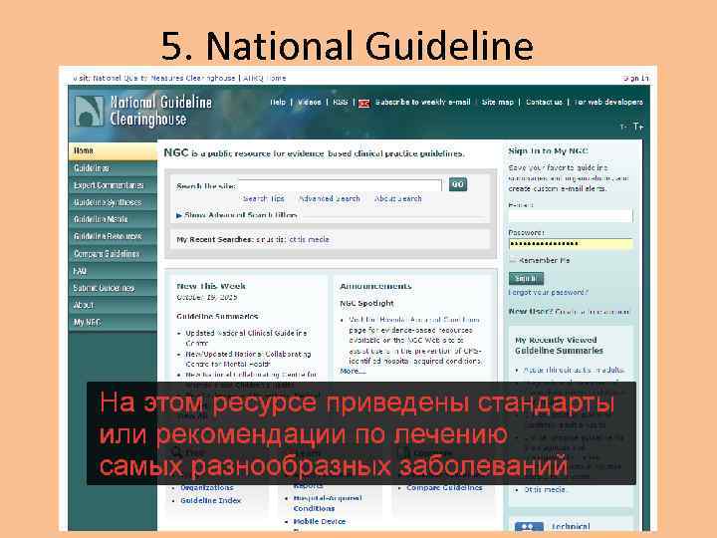Go to Guideline Resources section
Screen dimensions: 717x538
pyautogui.click(x=113, y=236)
